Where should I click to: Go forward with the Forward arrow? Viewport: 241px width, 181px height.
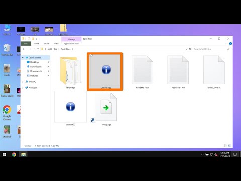coord(30,49)
